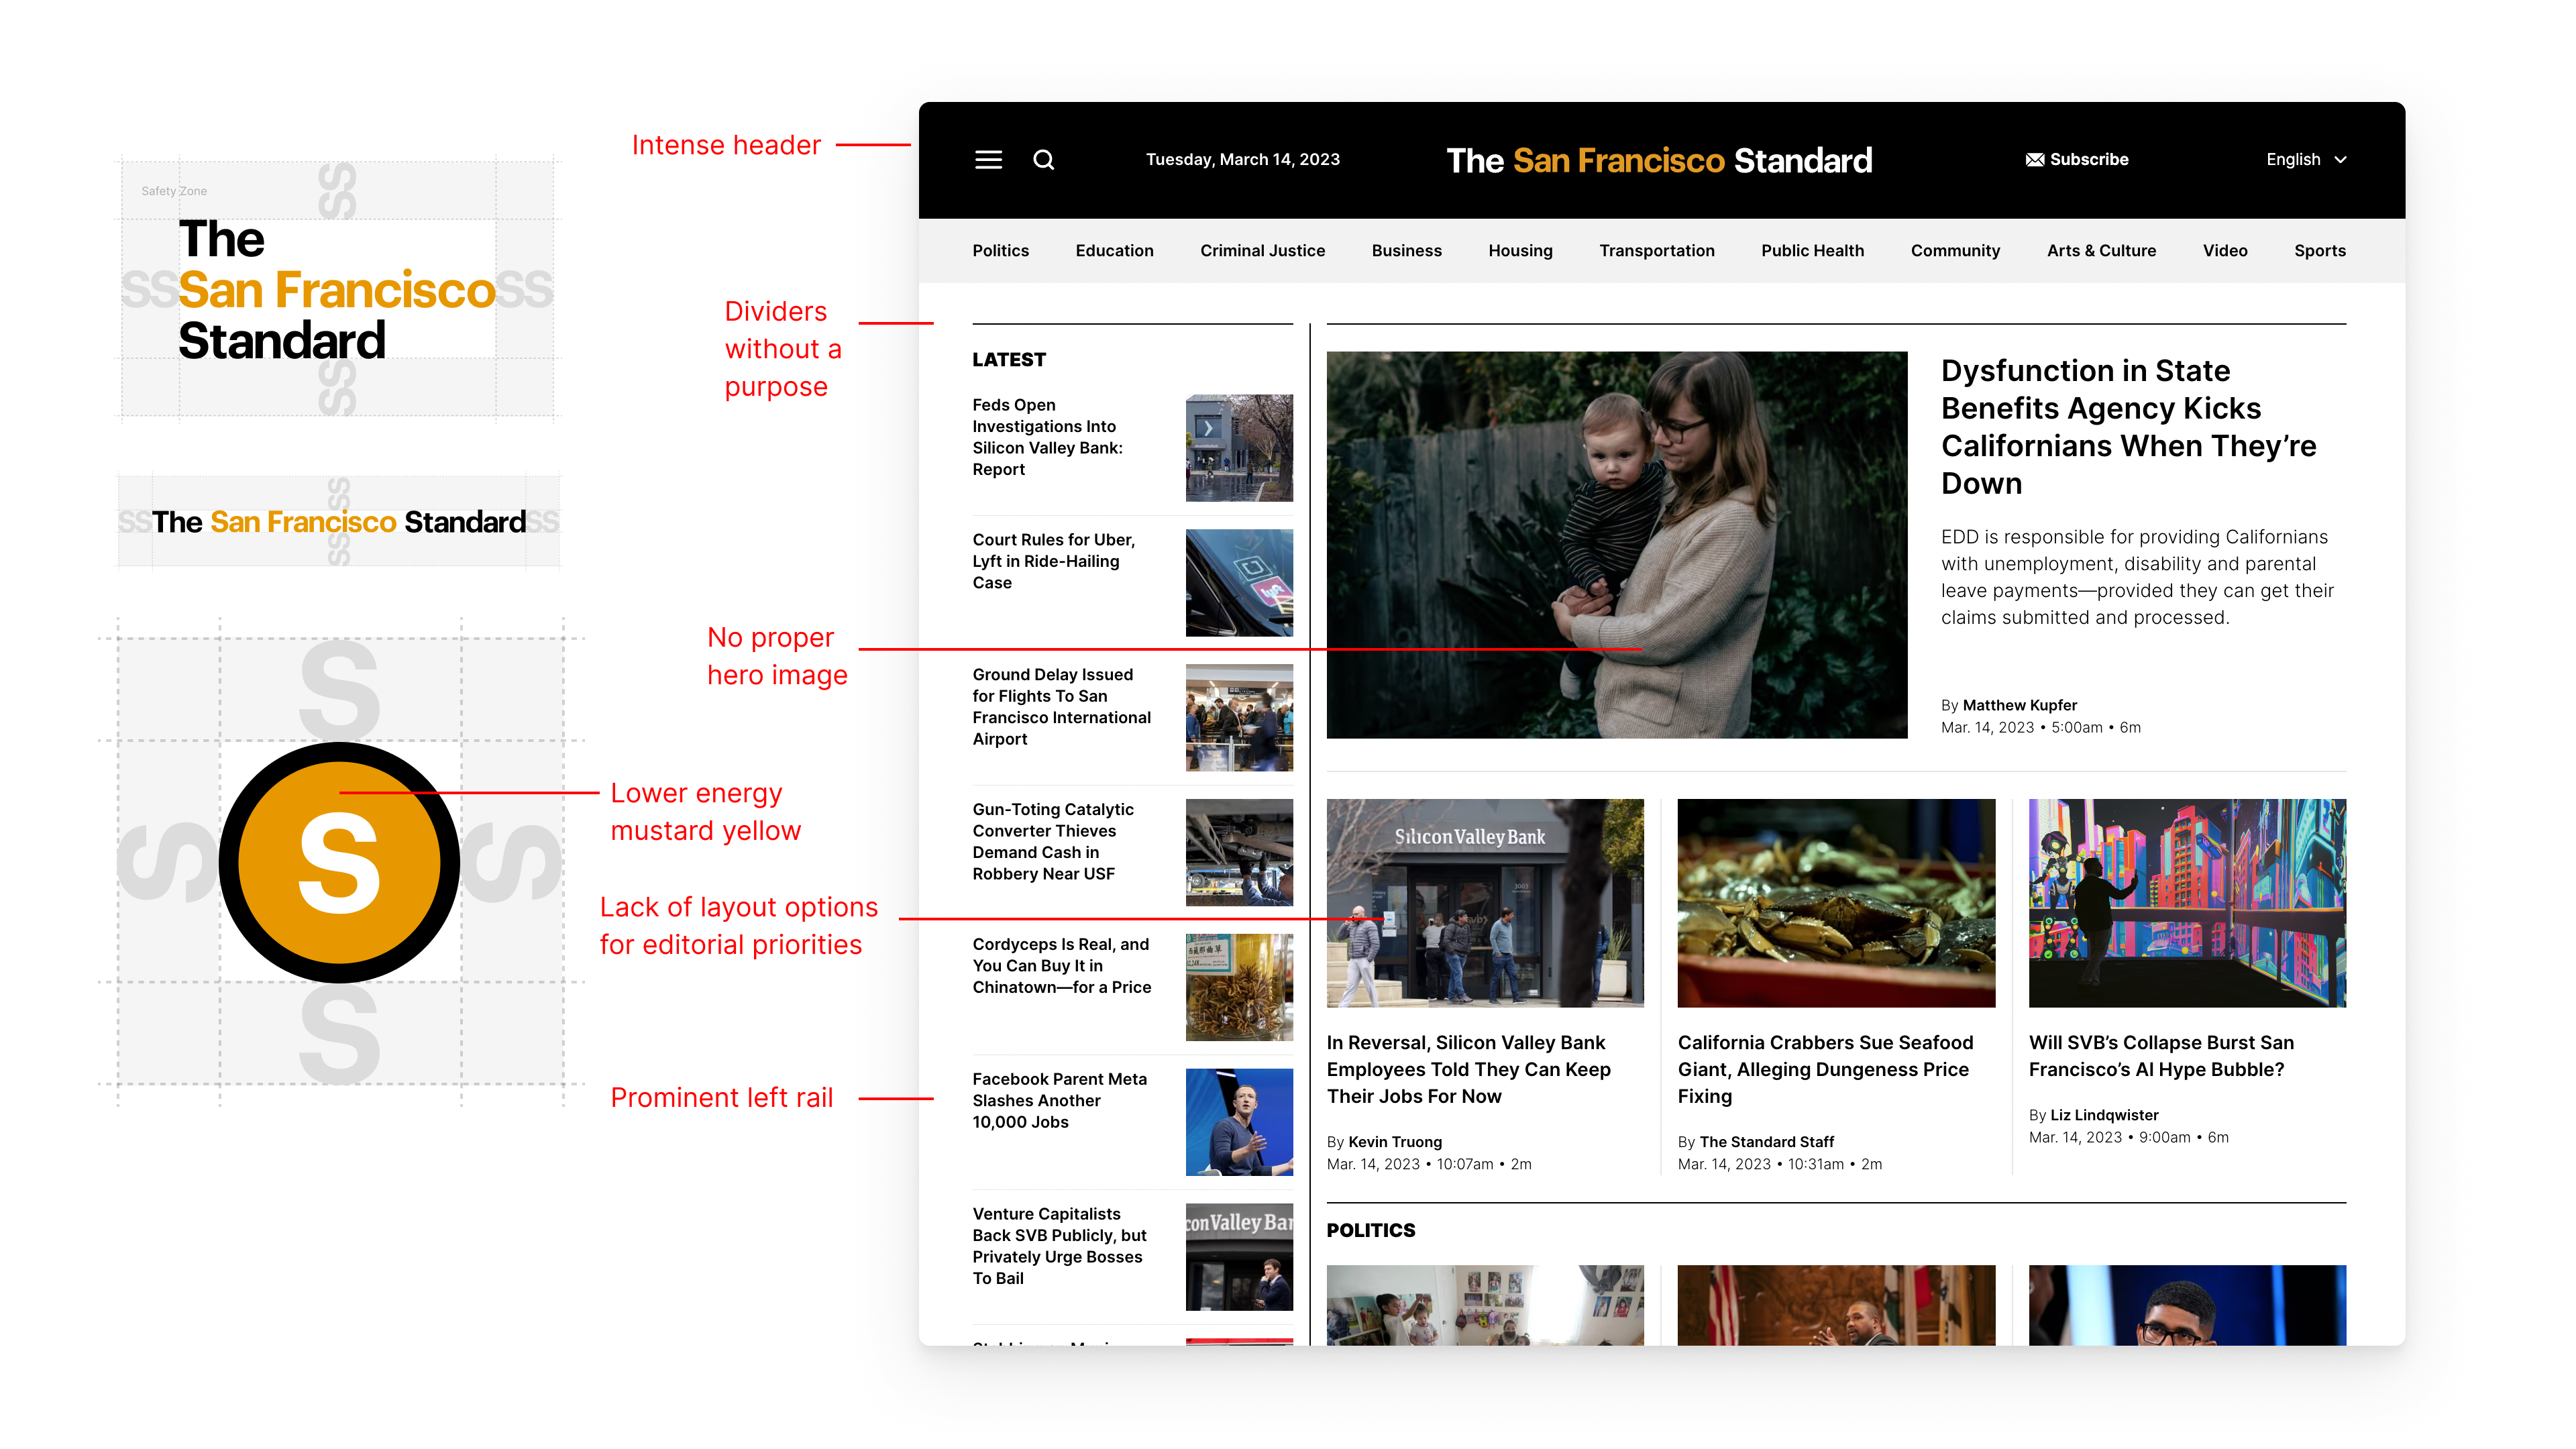Open Will SVB's Collapse Burst headline
This screenshot has width=2576, height=1449.
(2161, 1056)
